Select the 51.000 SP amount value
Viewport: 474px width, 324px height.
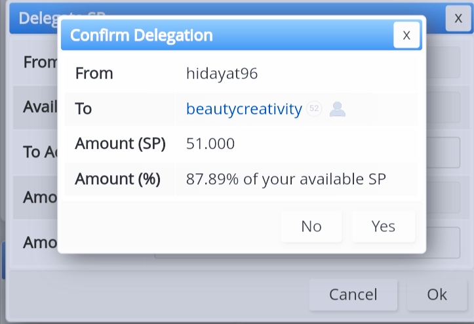(x=210, y=144)
